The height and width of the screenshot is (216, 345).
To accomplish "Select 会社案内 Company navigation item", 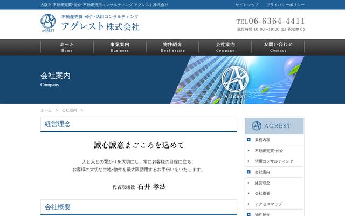I will coord(225,47).
